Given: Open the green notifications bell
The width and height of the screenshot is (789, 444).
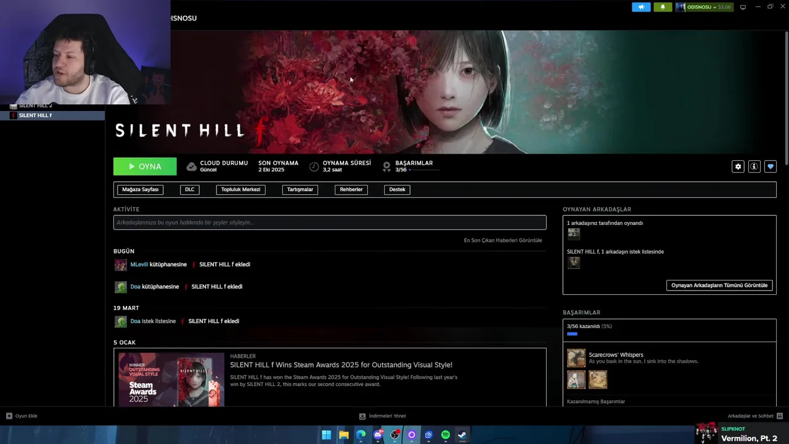Looking at the screenshot, I should (663, 7).
